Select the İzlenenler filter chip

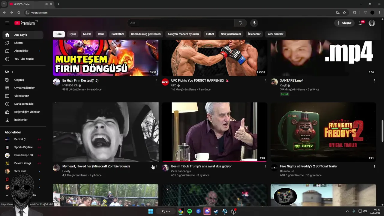tap(254, 34)
